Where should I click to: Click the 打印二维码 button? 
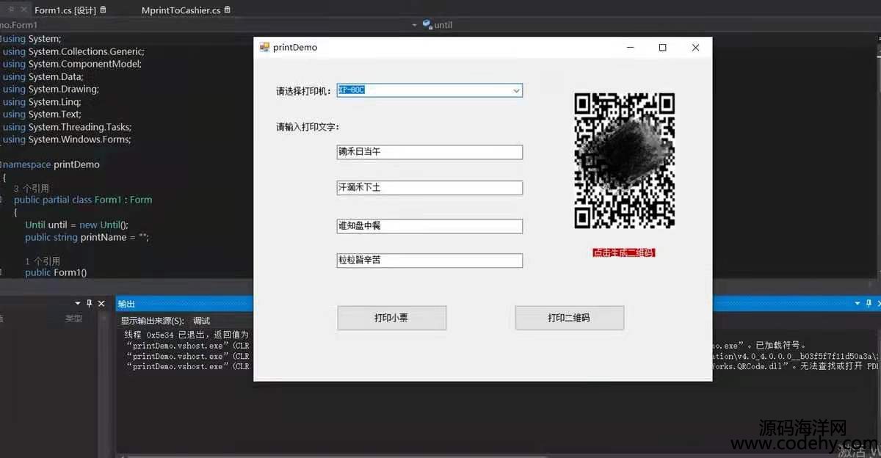569,318
